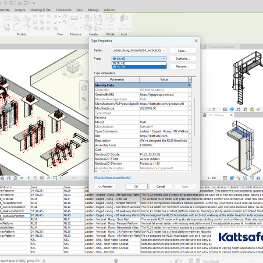
Task: Click the Offset tool in Modify panel
Action: tap(7, 18)
